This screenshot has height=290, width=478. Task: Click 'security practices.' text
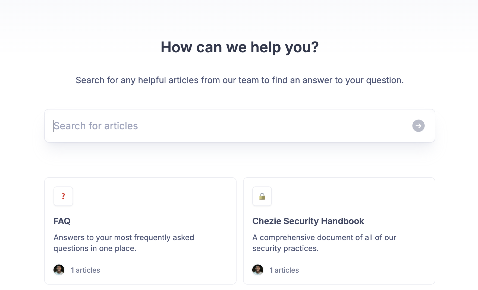tap(285, 248)
